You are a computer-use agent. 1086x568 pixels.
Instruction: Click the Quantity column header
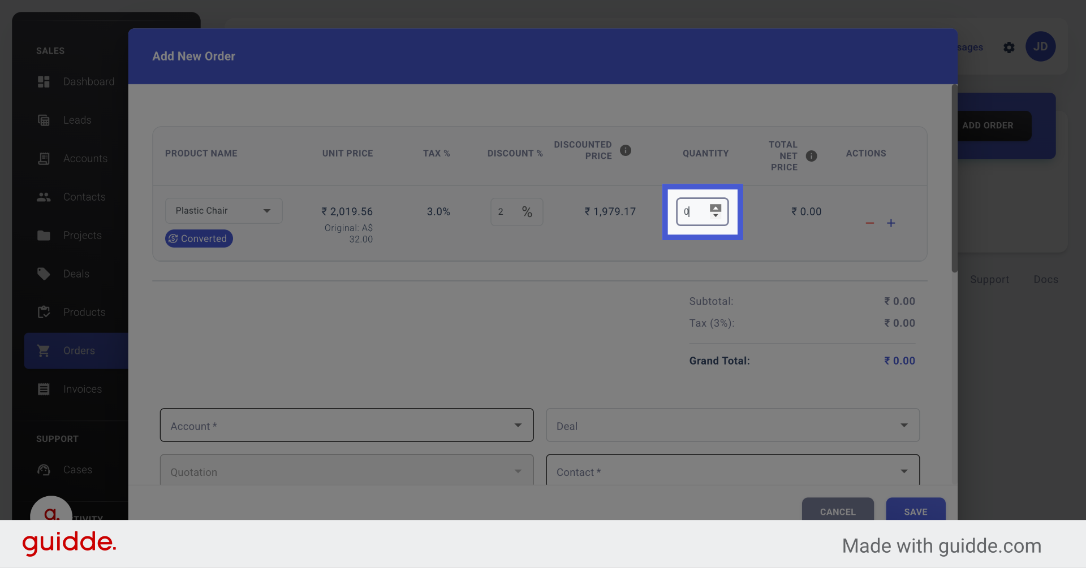pos(706,154)
